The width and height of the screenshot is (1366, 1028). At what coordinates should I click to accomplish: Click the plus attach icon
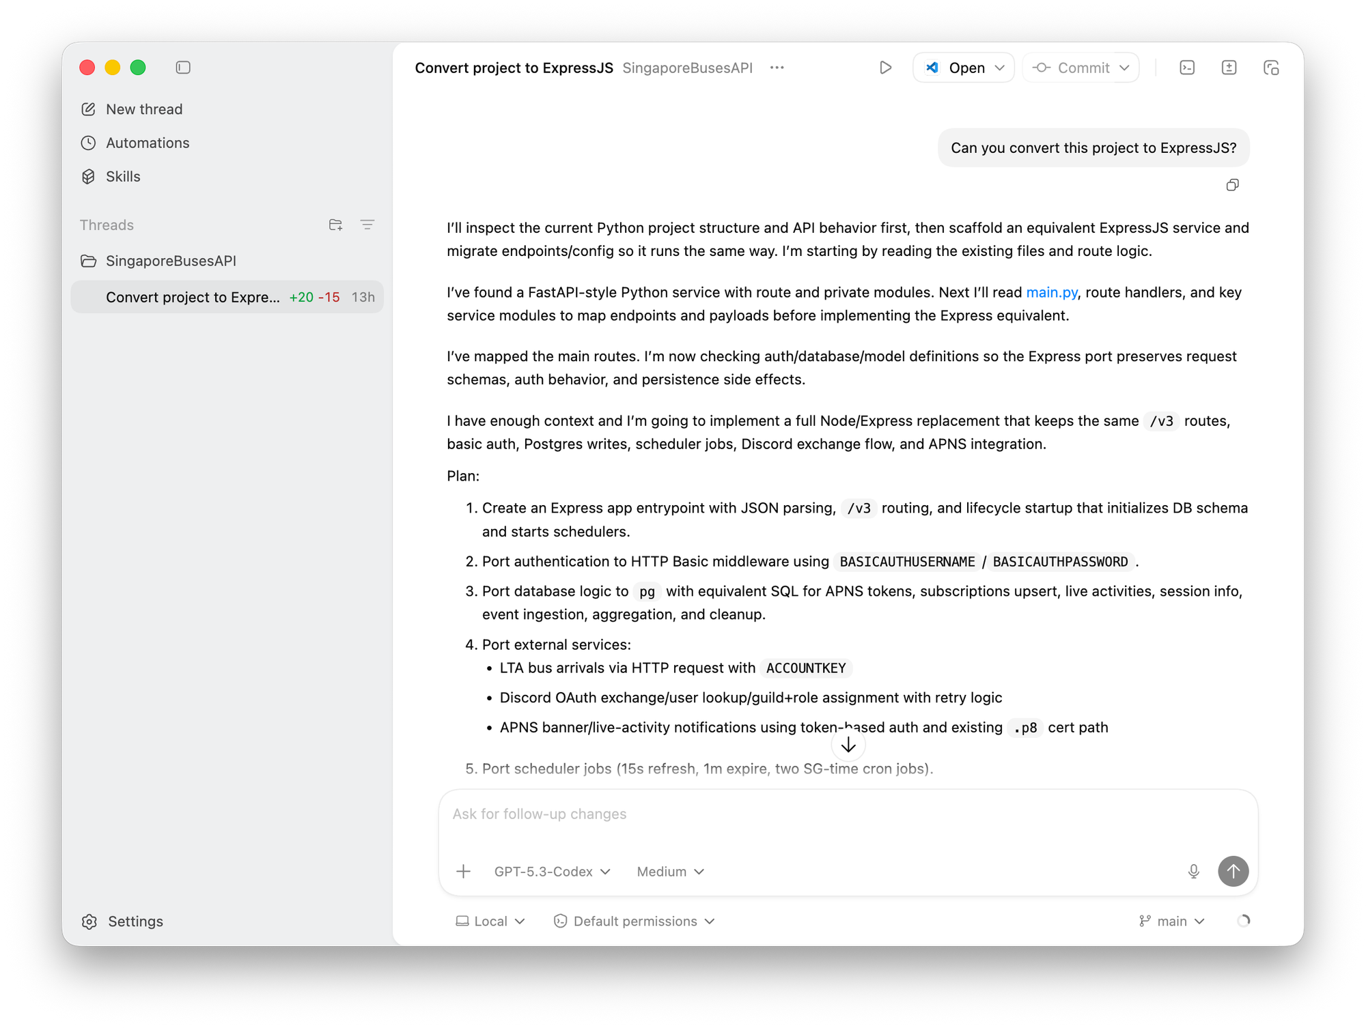463,871
